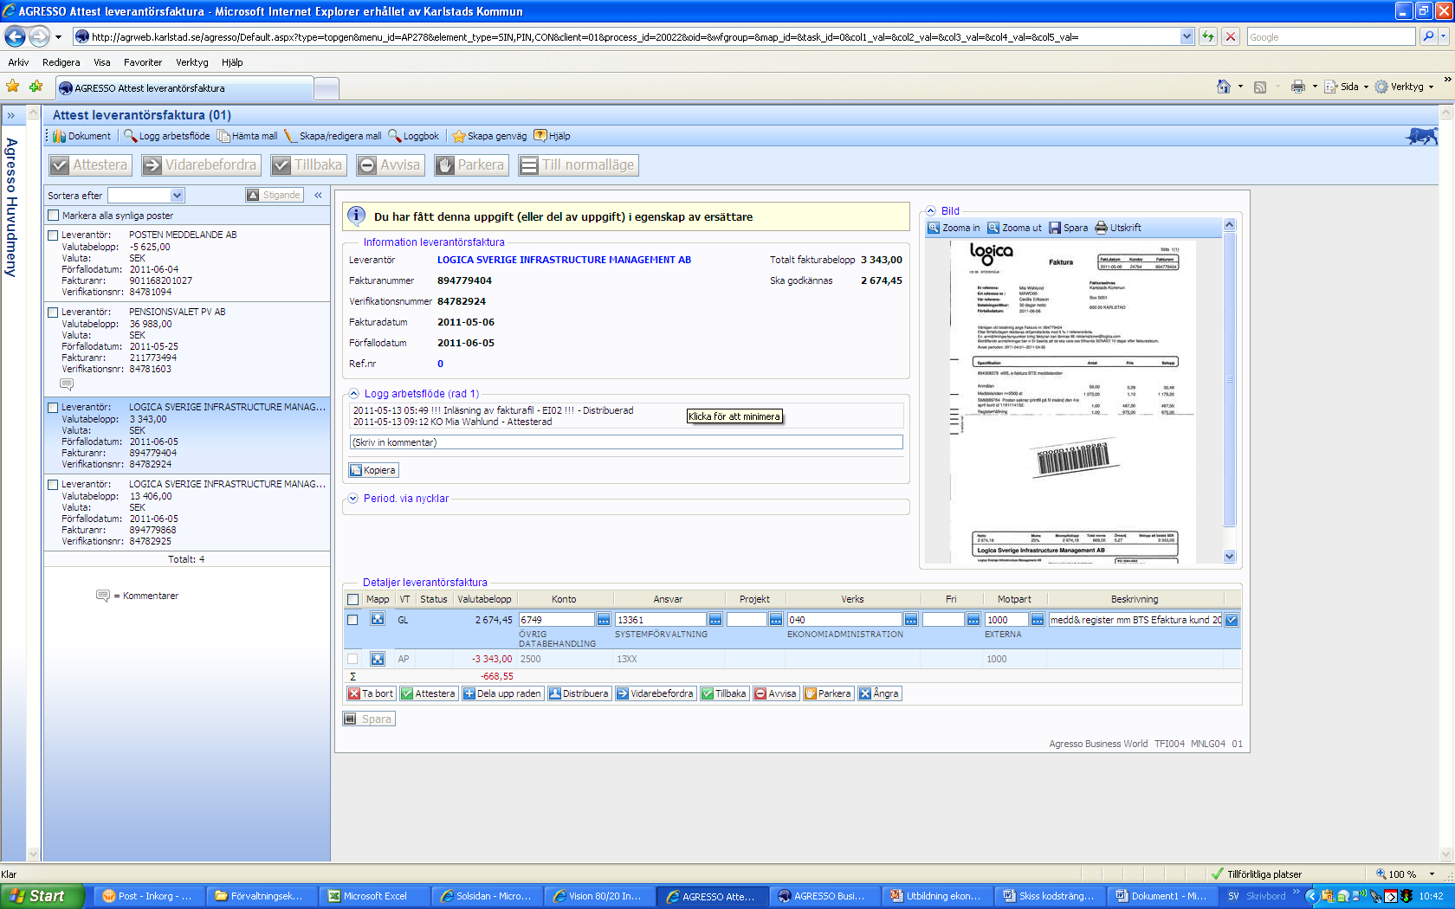Image resolution: width=1455 pixels, height=909 pixels.
Task: Open the Favoriter menu
Action: pyautogui.click(x=143, y=62)
